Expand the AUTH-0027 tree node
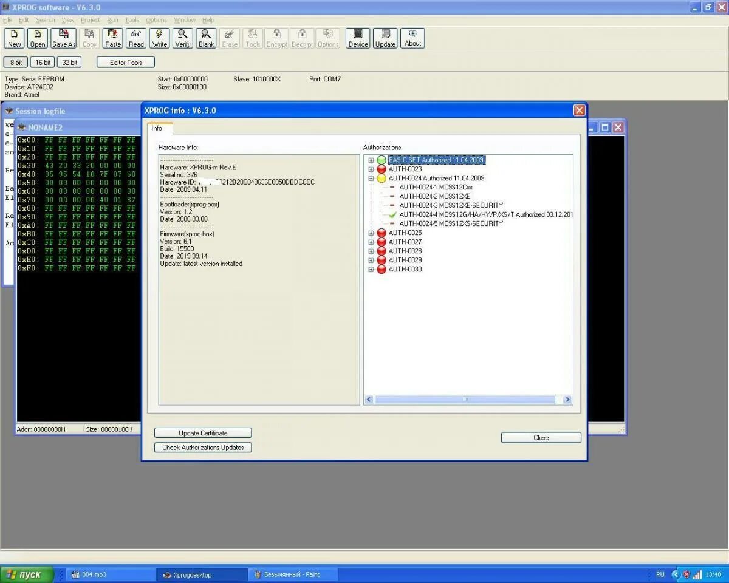This screenshot has height=583, width=729. (x=371, y=242)
